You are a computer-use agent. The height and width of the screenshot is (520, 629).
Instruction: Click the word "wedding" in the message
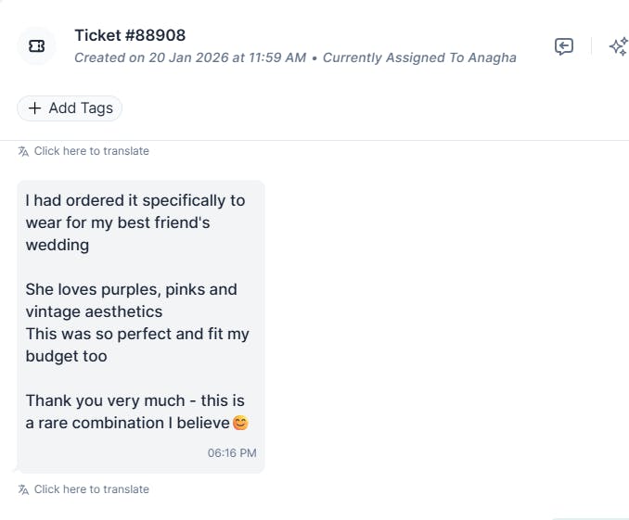click(x=58, y=245)
